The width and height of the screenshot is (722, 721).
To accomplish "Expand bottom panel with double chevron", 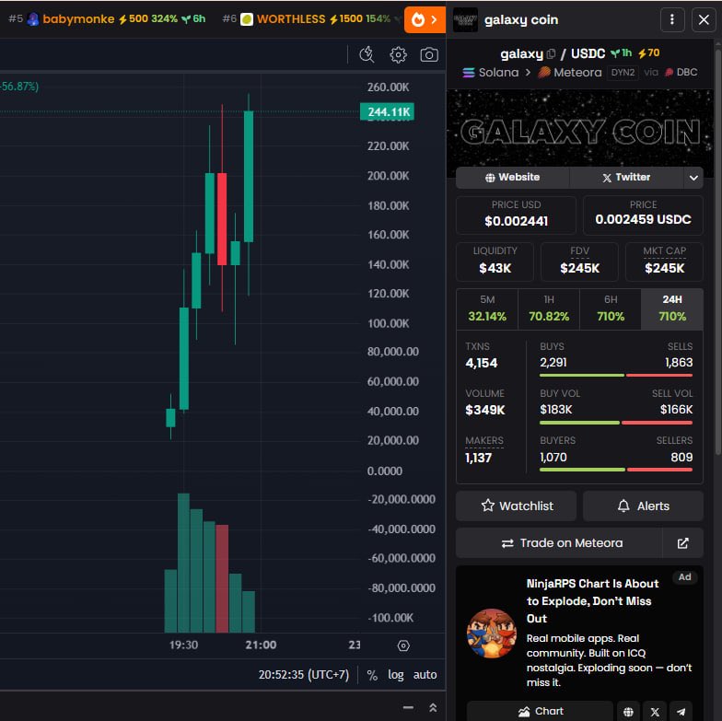I will tap(433, 707).
